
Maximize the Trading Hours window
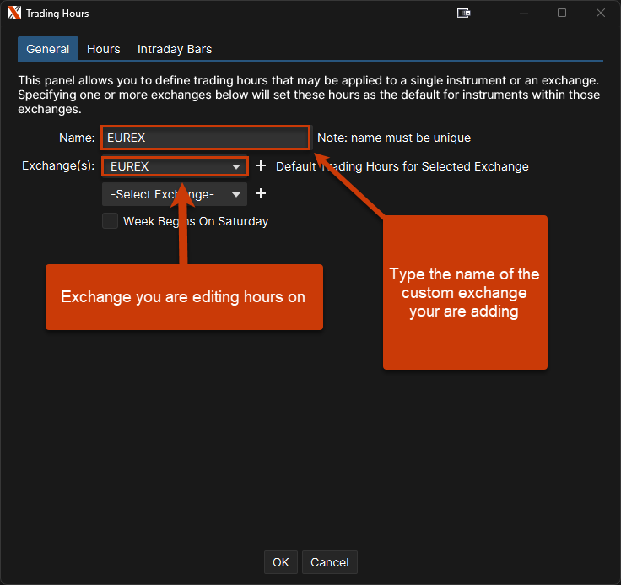coord(562,14)
